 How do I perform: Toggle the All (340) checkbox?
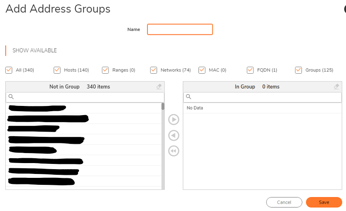(x=9, y=70)
